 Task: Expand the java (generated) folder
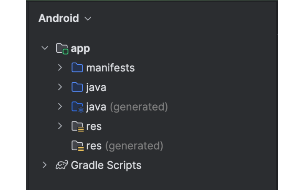[60, 107]
